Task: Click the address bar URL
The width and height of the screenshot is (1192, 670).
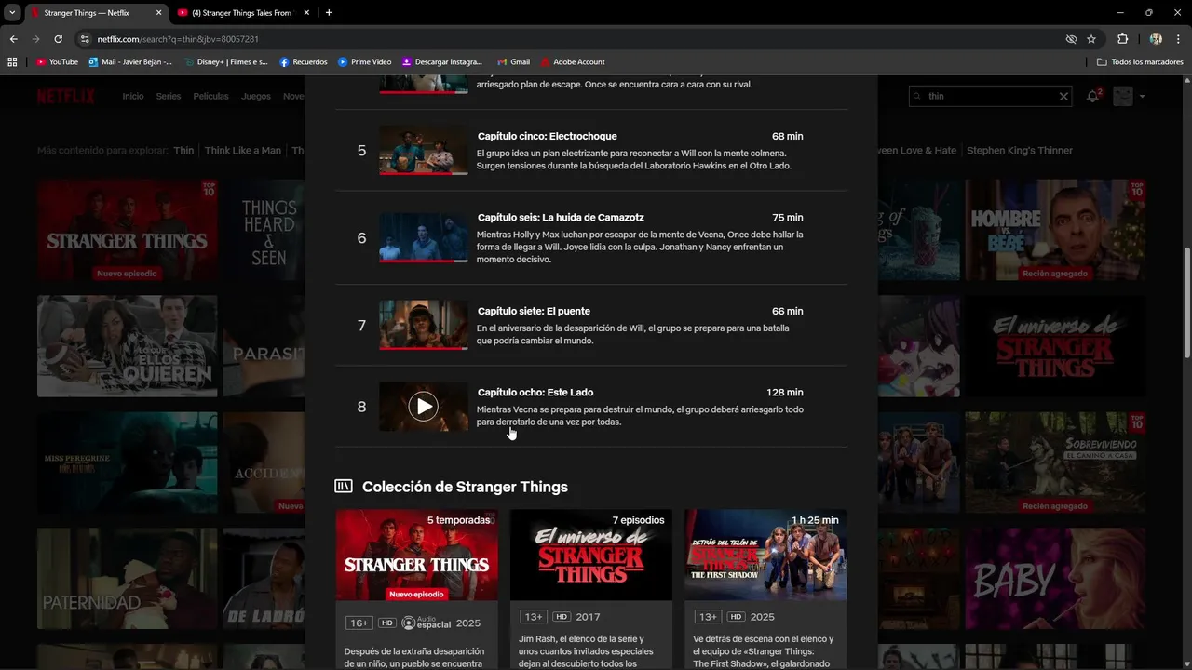Action: (x=178, y=39)
